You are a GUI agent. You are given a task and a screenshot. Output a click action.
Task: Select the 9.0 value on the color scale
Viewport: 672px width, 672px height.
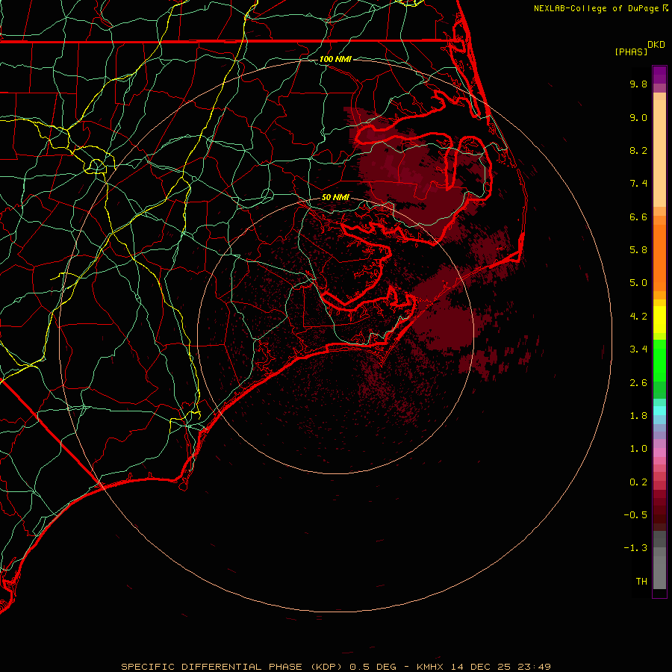pos(638,117)
